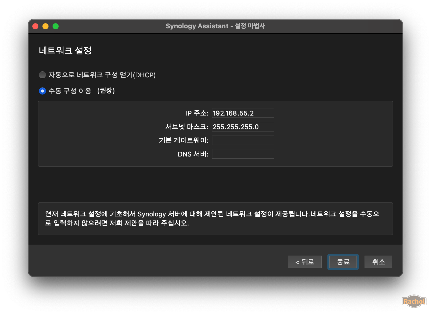Click the IP 주소: label
The image size is (431, 314).
point(197,113)
